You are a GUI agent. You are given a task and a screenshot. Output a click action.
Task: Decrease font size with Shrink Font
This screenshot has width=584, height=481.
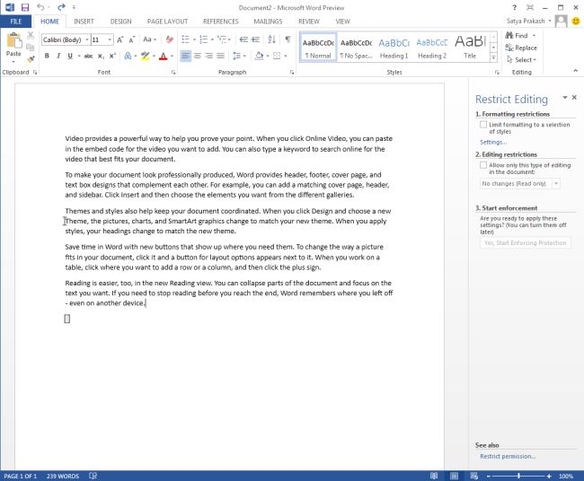(x=132, y=39)
